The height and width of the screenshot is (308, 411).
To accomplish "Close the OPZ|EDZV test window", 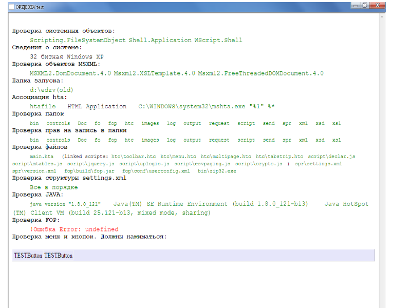I will click(x=378, y=5).
